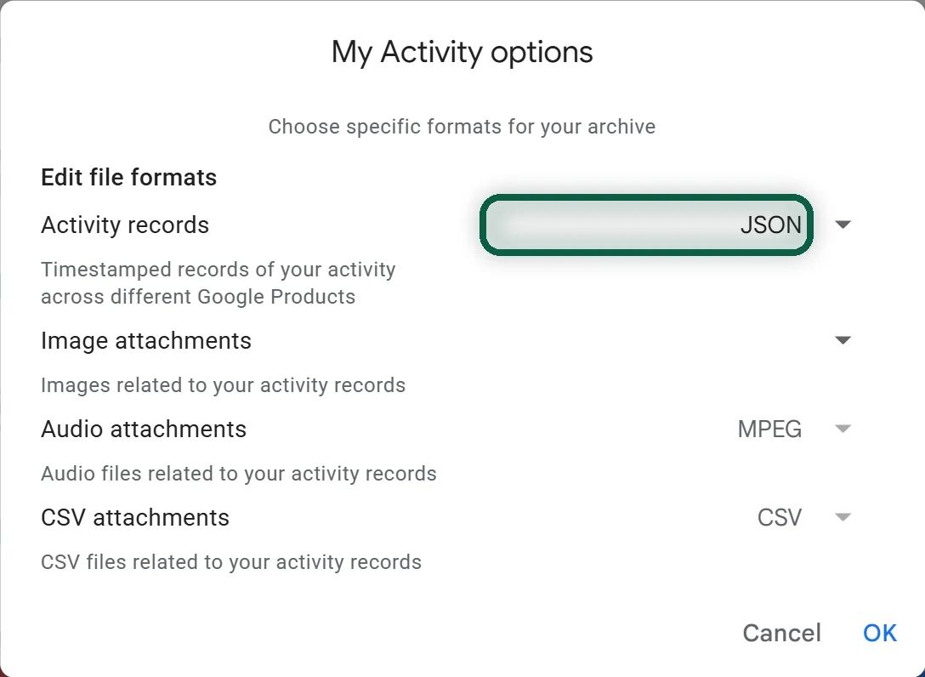925x677 pixels.
Task: Select the CSV format value
Action: [780, 518]
